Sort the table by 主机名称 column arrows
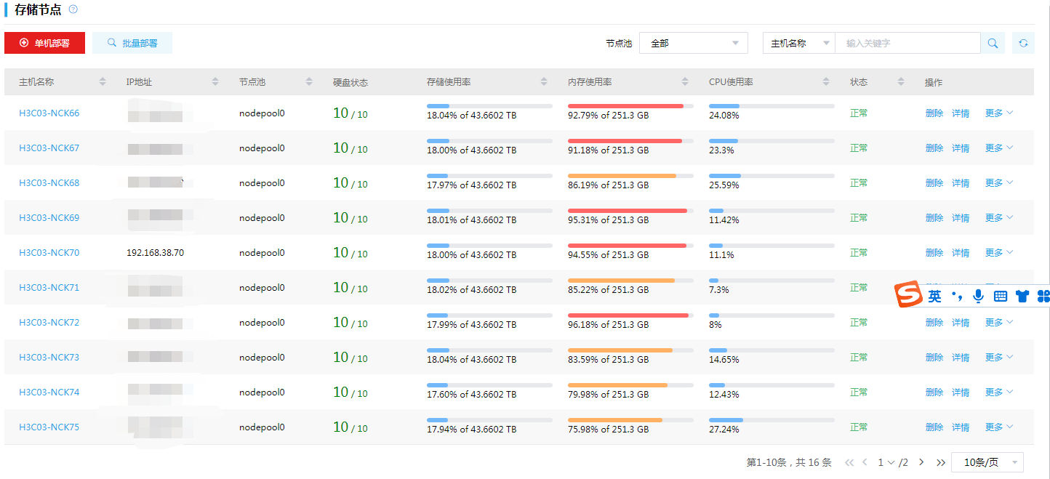The image size is (1050, 479). [x=103, y=82]
